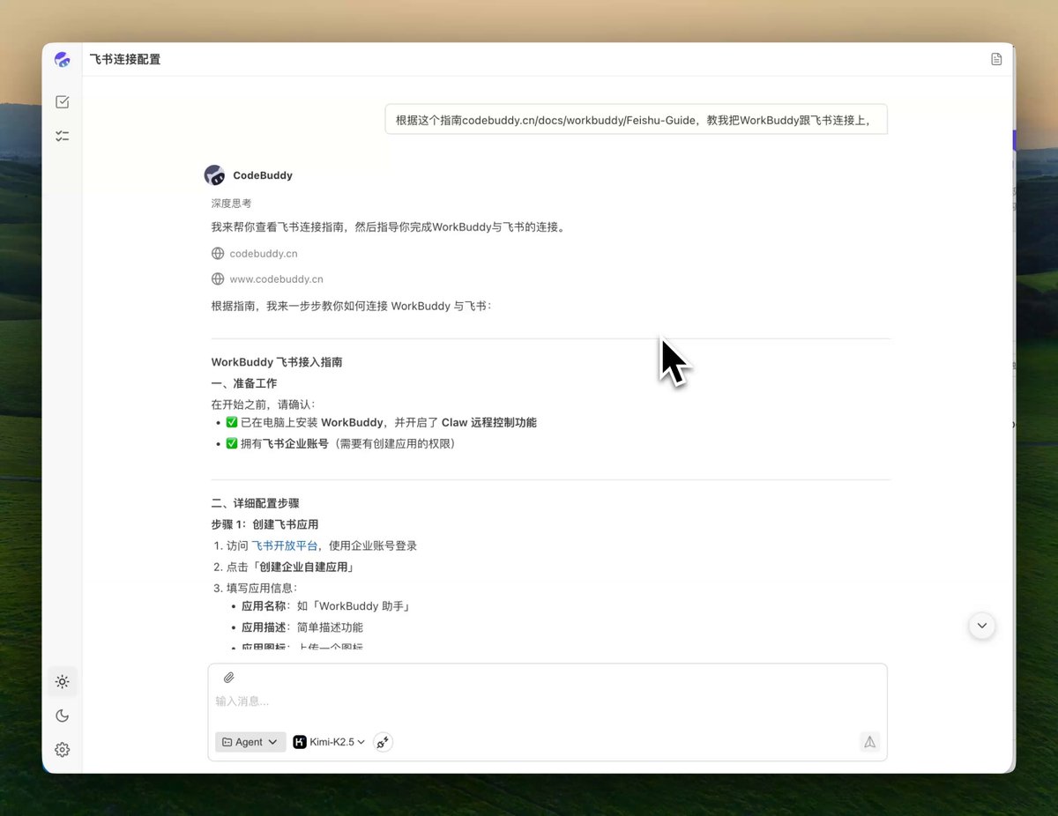Open the checklist icon in the sidebar
The image size is (1058, 816).
(62, 136)
